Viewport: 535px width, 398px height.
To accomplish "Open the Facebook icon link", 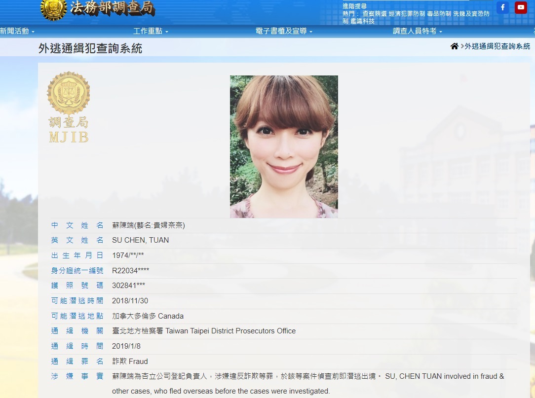I will (x=502, y=7).
